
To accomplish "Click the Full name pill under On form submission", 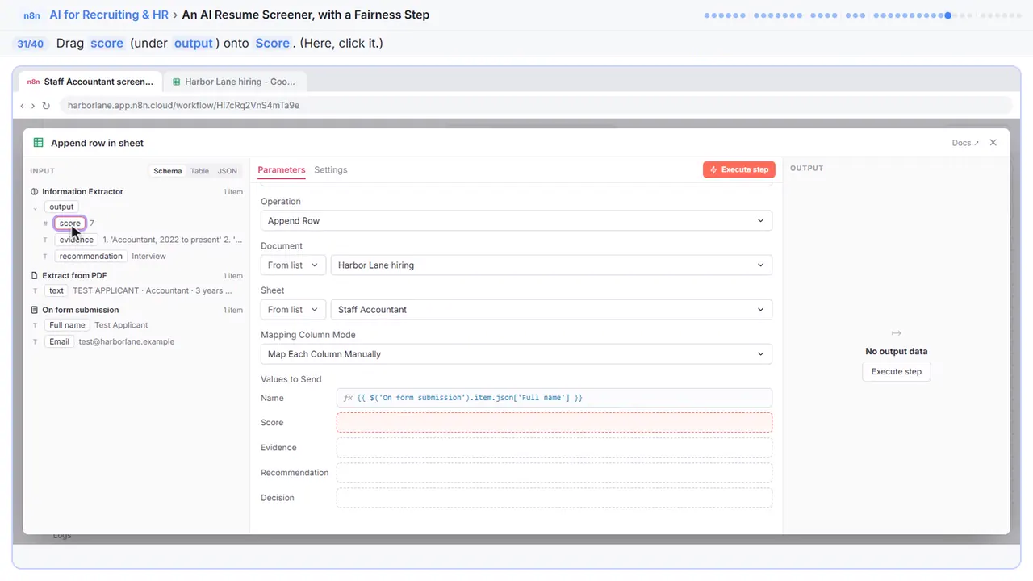I will (67, 325).
